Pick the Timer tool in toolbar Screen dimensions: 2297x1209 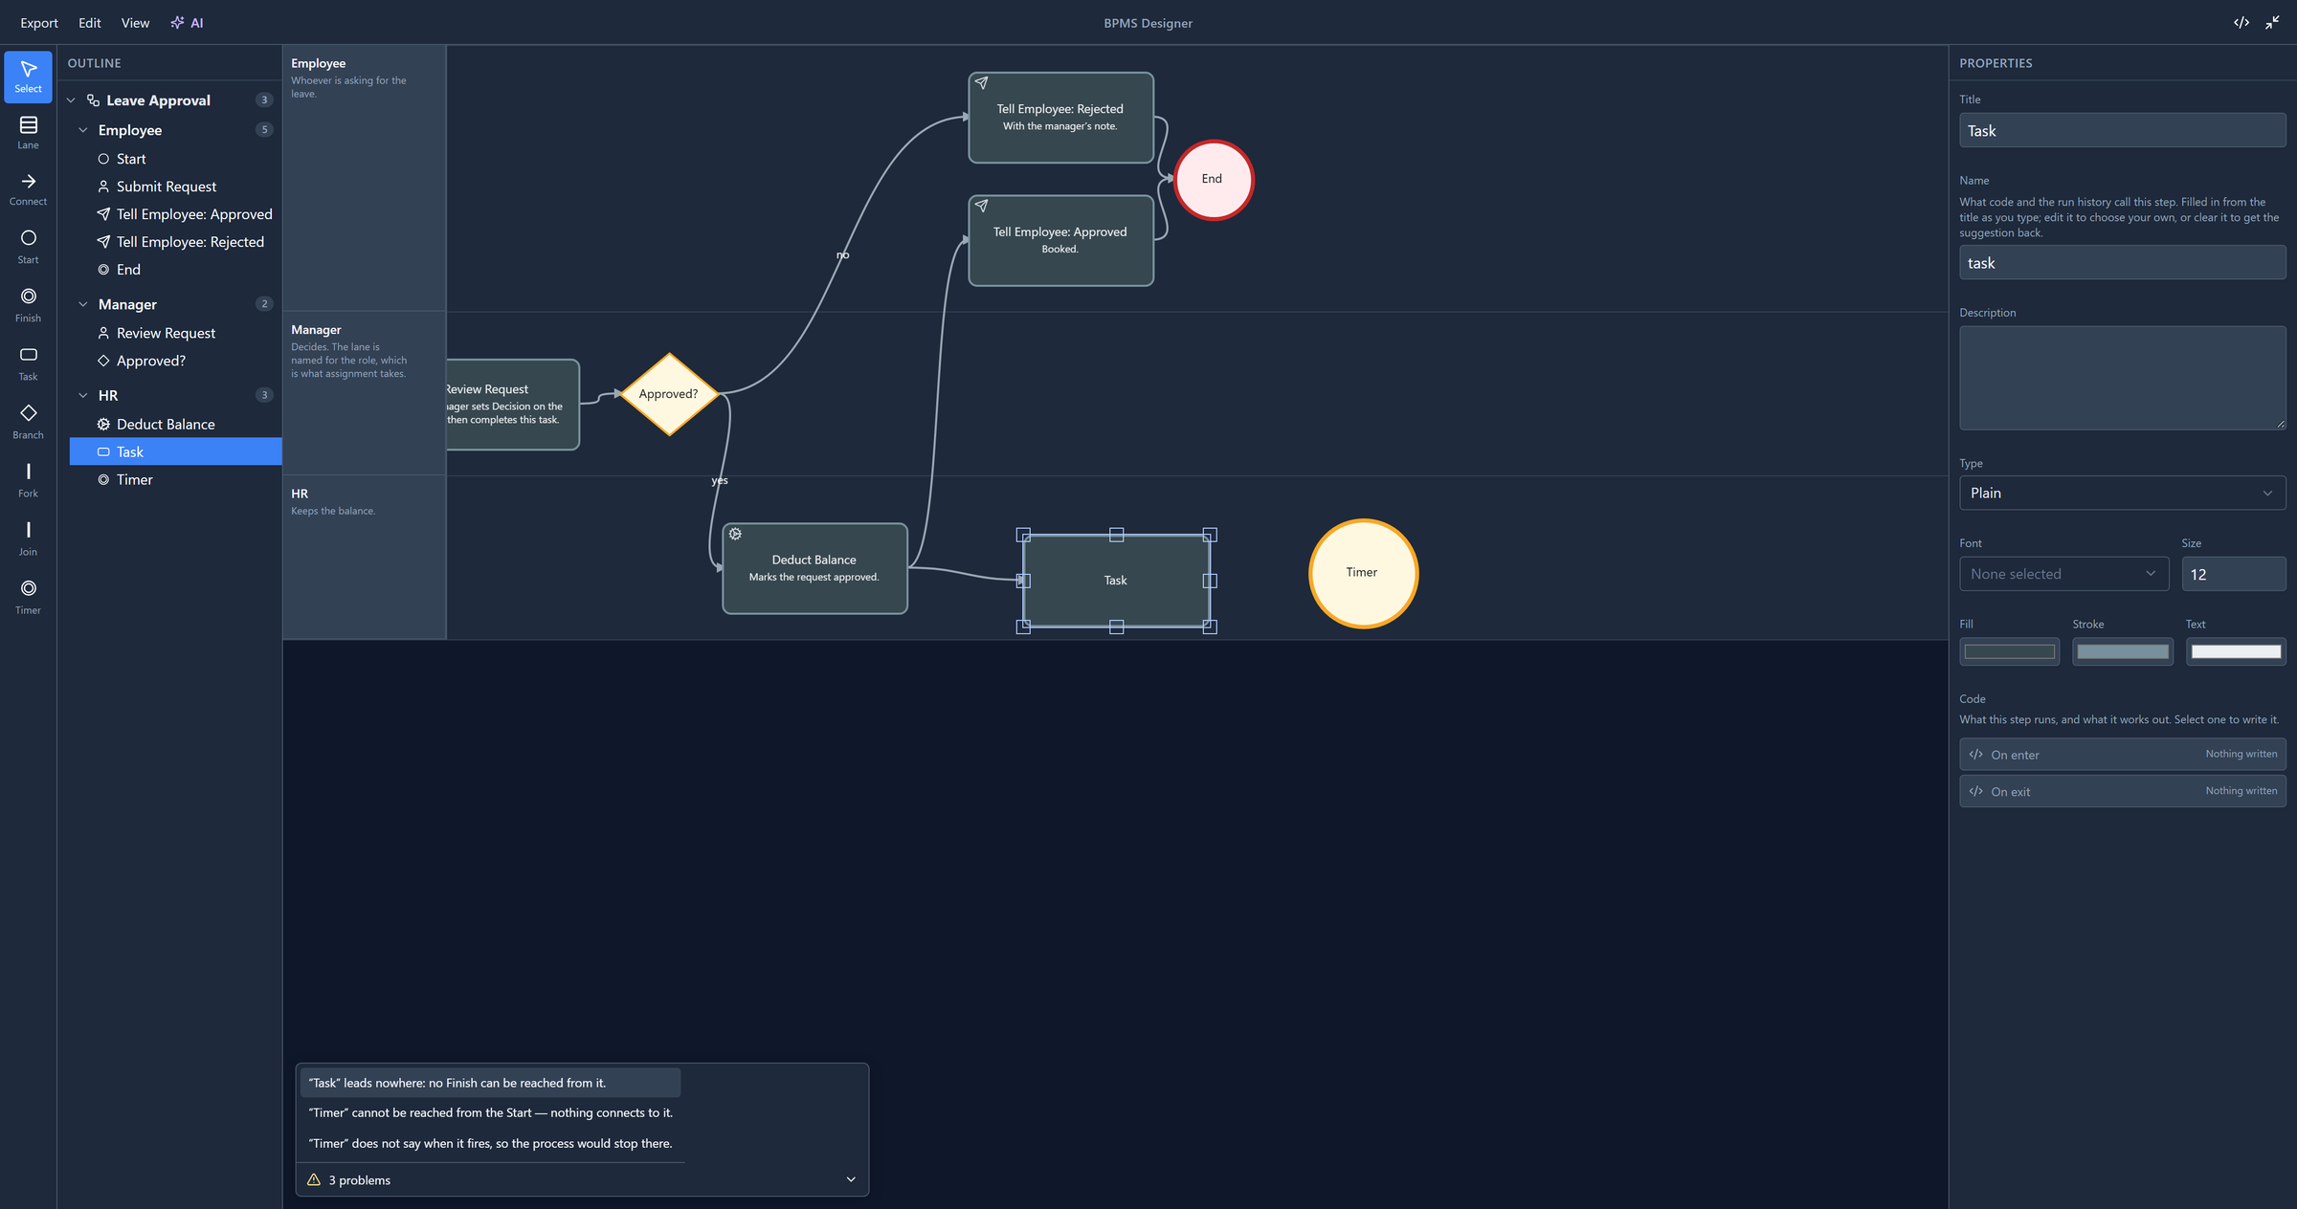28,597
